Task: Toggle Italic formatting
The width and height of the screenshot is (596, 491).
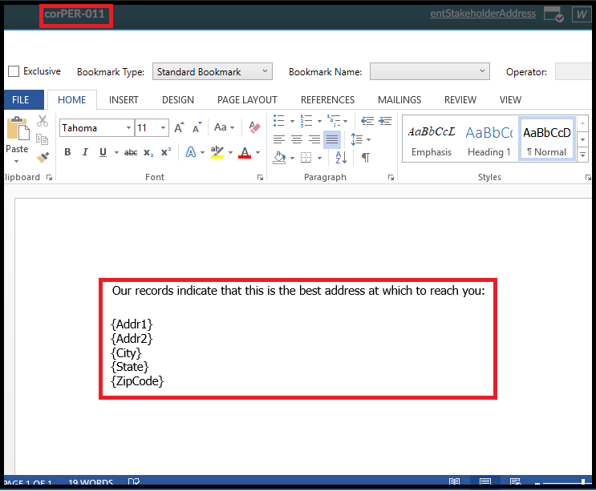Action: click(x=85, y=152)
